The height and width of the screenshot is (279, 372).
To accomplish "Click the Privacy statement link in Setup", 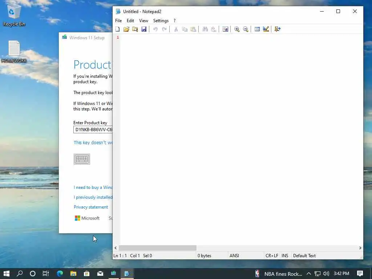I will point(91,207).
